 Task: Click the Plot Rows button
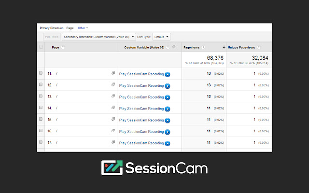(x=52, y=37)
